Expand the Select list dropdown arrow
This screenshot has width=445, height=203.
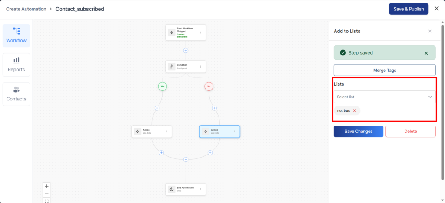pyautogui.click(x=430, y=97)
